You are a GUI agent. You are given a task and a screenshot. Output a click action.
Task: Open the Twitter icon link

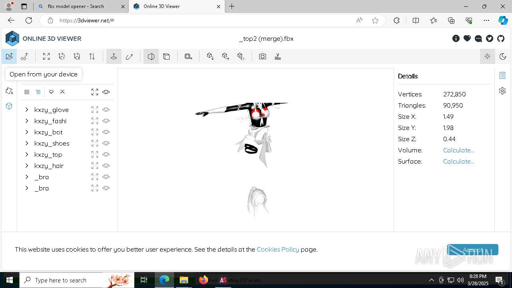(x=490, y=39)
